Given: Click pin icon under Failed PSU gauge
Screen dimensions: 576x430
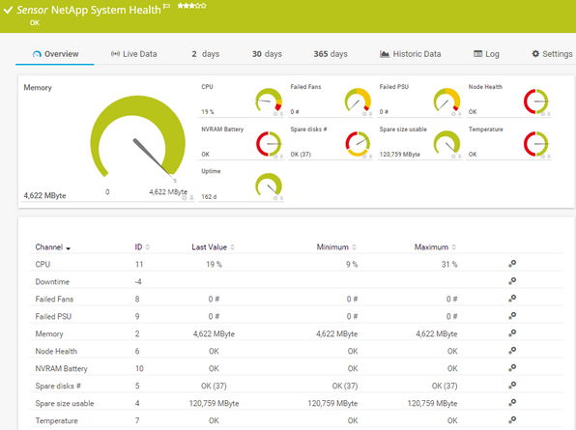Looking at the screenshot, I should click(460, 114).
